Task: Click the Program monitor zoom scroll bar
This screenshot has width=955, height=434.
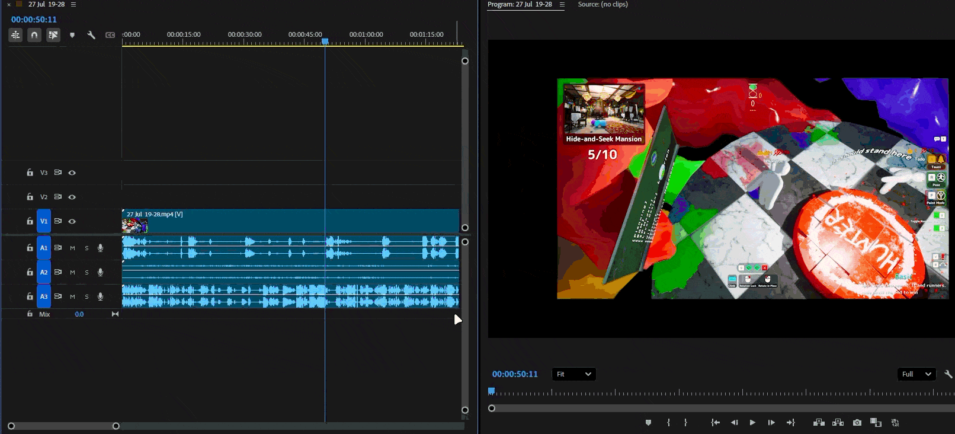Action: tap(722, 409)
